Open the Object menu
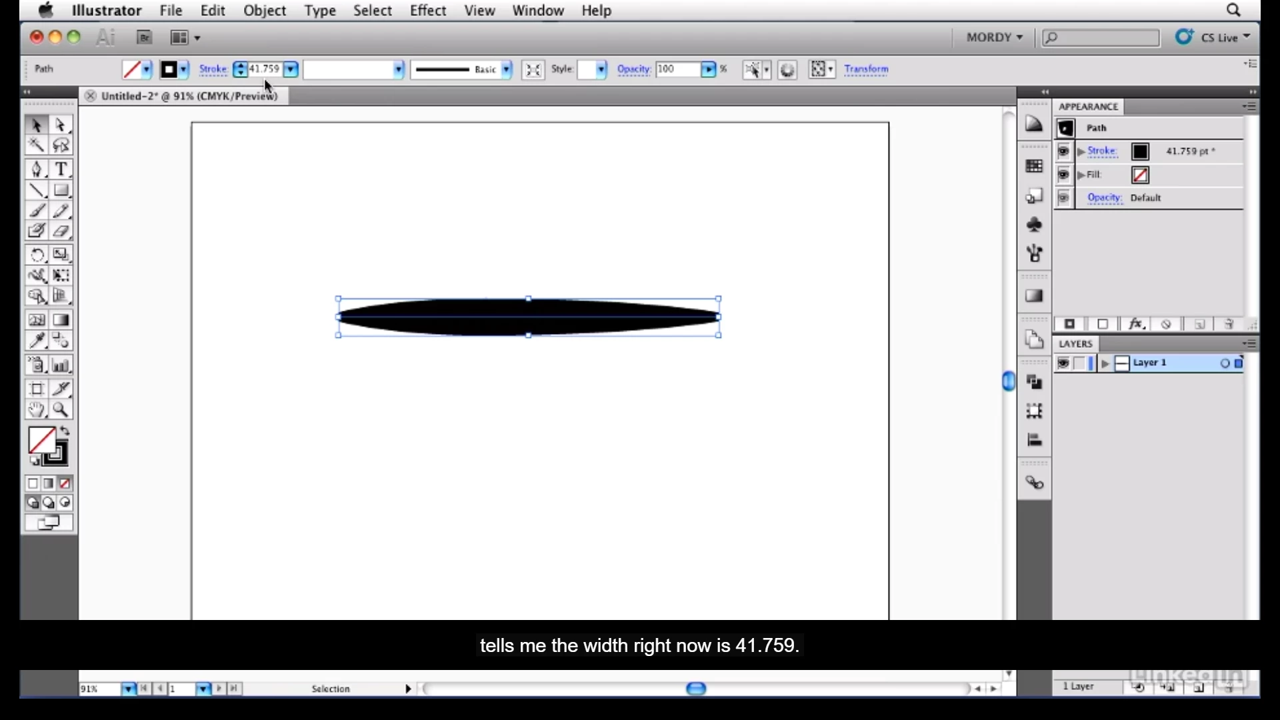Image resolution: width=1280 pixels, height=720 pixels. tap(264, 11)
